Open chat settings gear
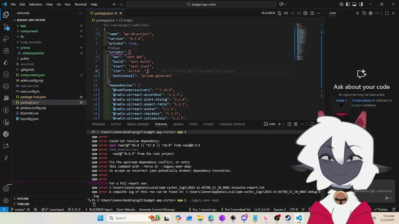399x224 pixels. [x=371, y=13]
